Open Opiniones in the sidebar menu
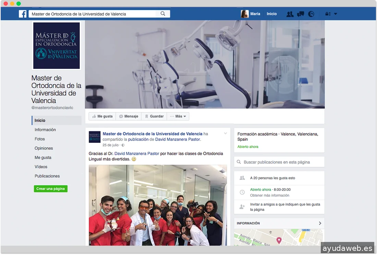The image size is (377, 256). (x=44, y=148)
